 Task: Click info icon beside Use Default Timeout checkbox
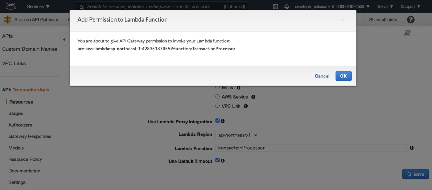[x=222, y=160]
